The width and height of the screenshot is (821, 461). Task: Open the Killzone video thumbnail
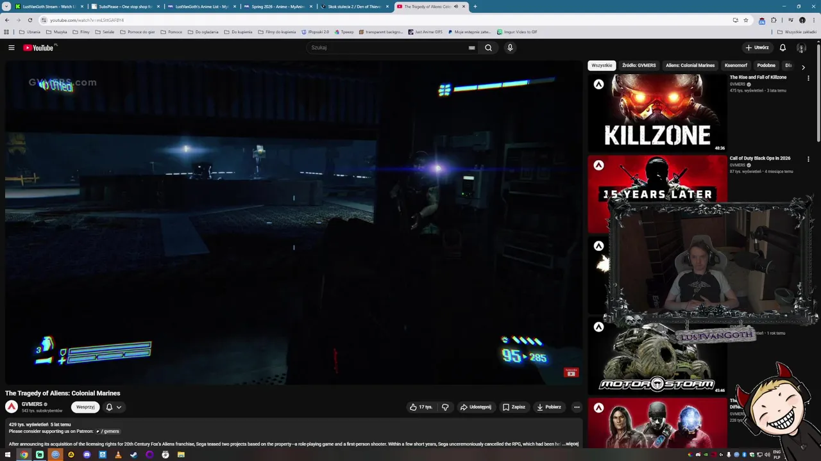coord(657,113)
